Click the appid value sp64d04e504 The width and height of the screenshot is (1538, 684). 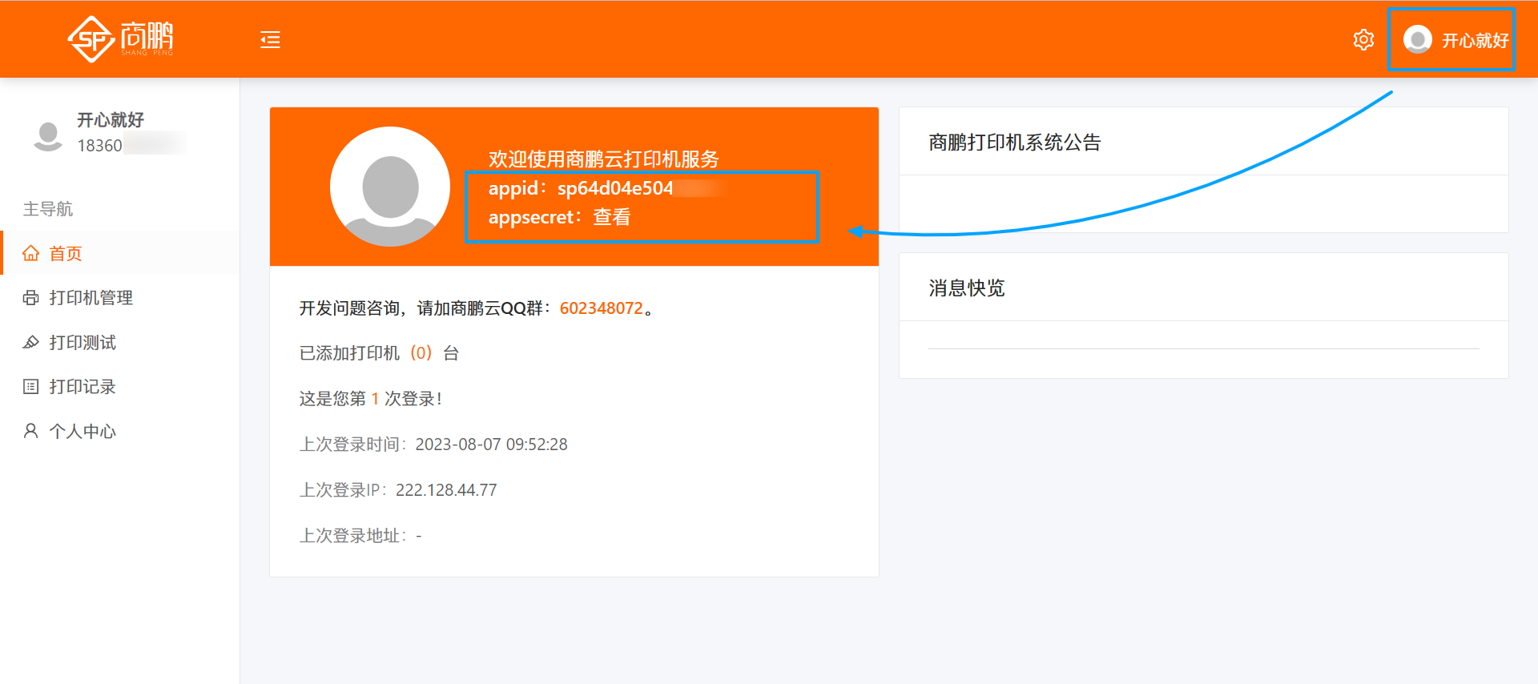click(615, 188)
